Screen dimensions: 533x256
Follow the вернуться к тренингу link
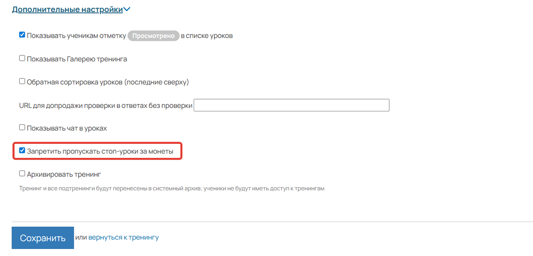pyautogui.click(x=123, y=237)
